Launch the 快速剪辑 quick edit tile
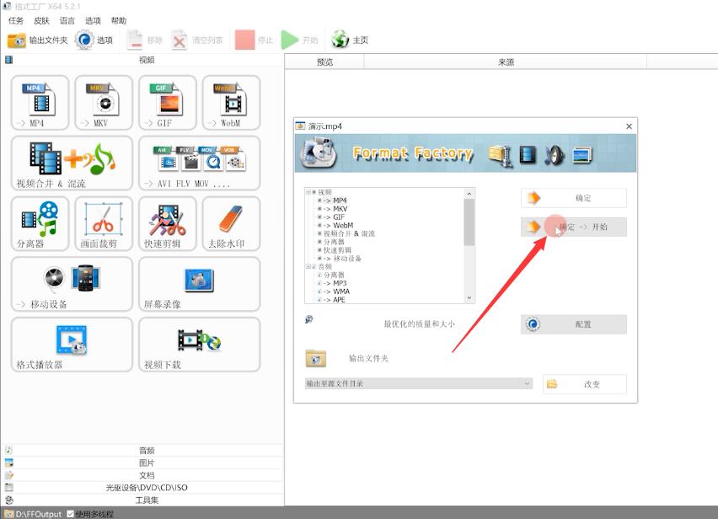Image resolution: width=718 pixels, height=519 pixels. (x=168, y=223)
